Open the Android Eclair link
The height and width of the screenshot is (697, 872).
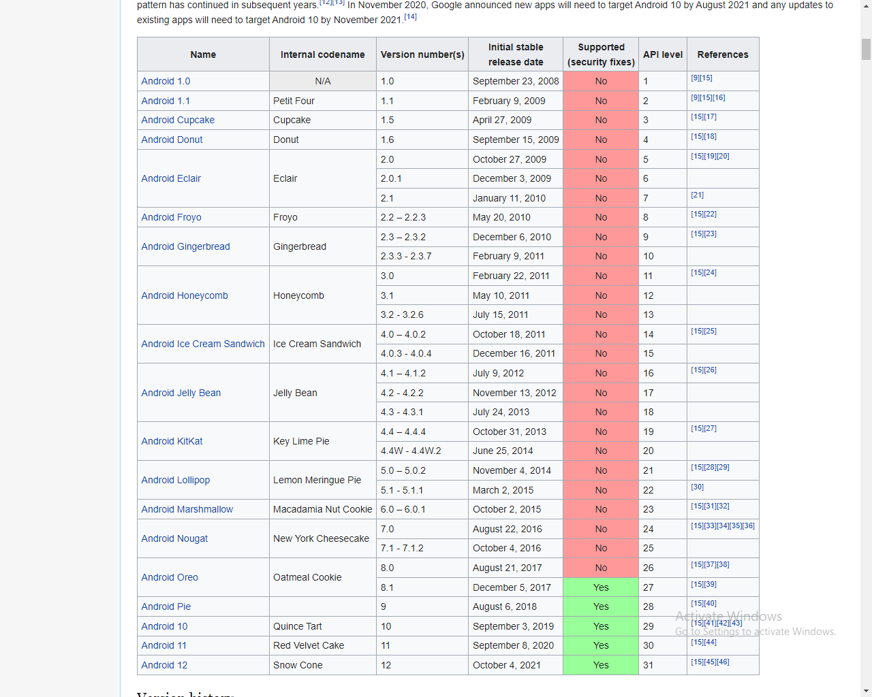tap(171, 178)
